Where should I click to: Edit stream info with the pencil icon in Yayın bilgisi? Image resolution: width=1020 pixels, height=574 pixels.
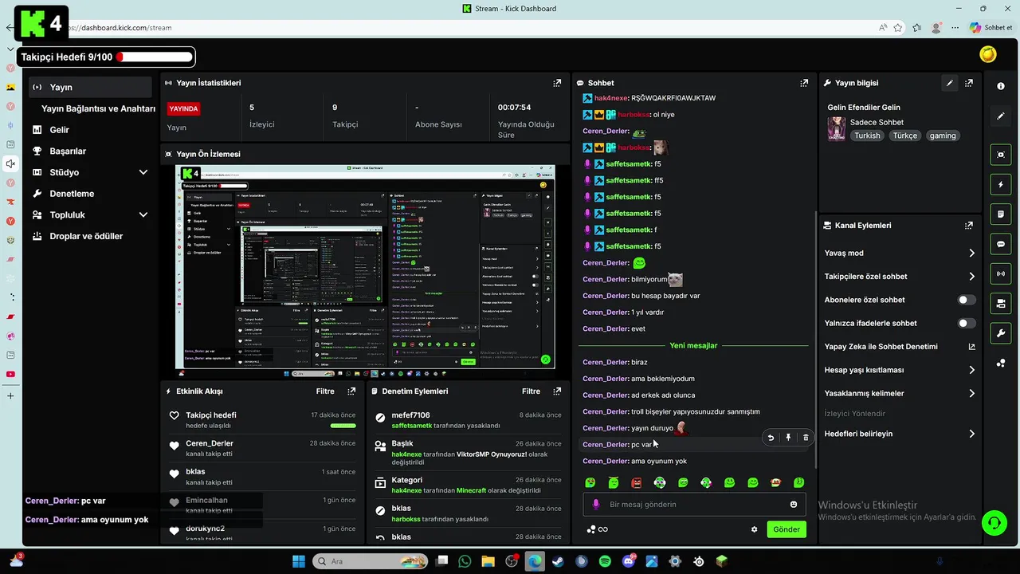pos(950,83)
